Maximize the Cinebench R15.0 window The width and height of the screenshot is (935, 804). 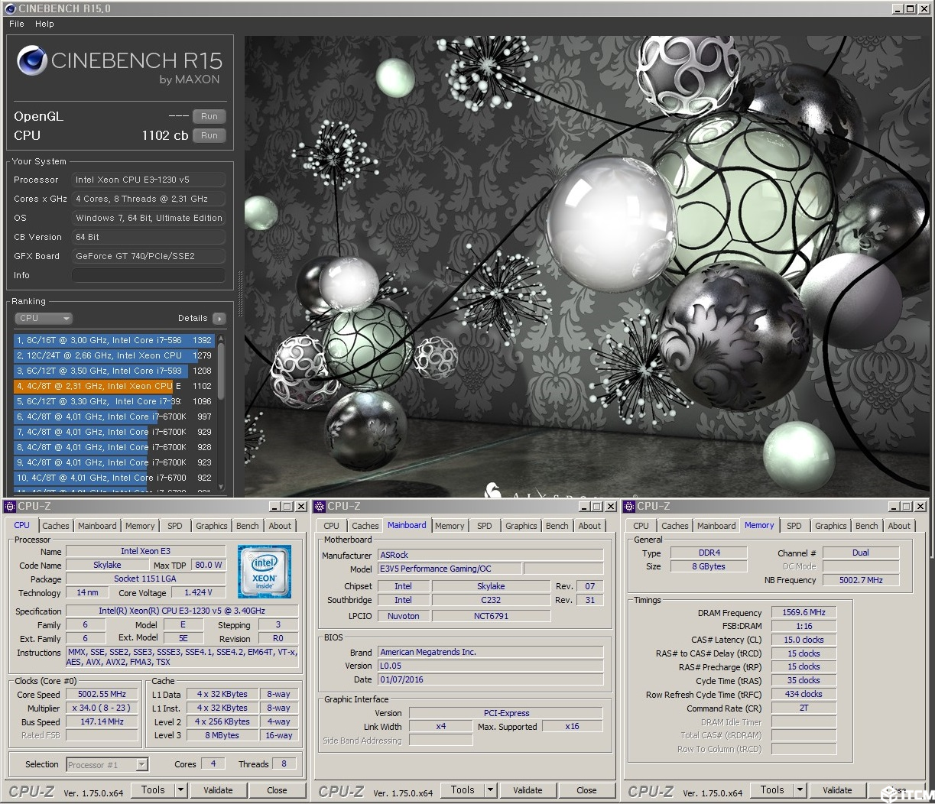click(x=910, y=8)
